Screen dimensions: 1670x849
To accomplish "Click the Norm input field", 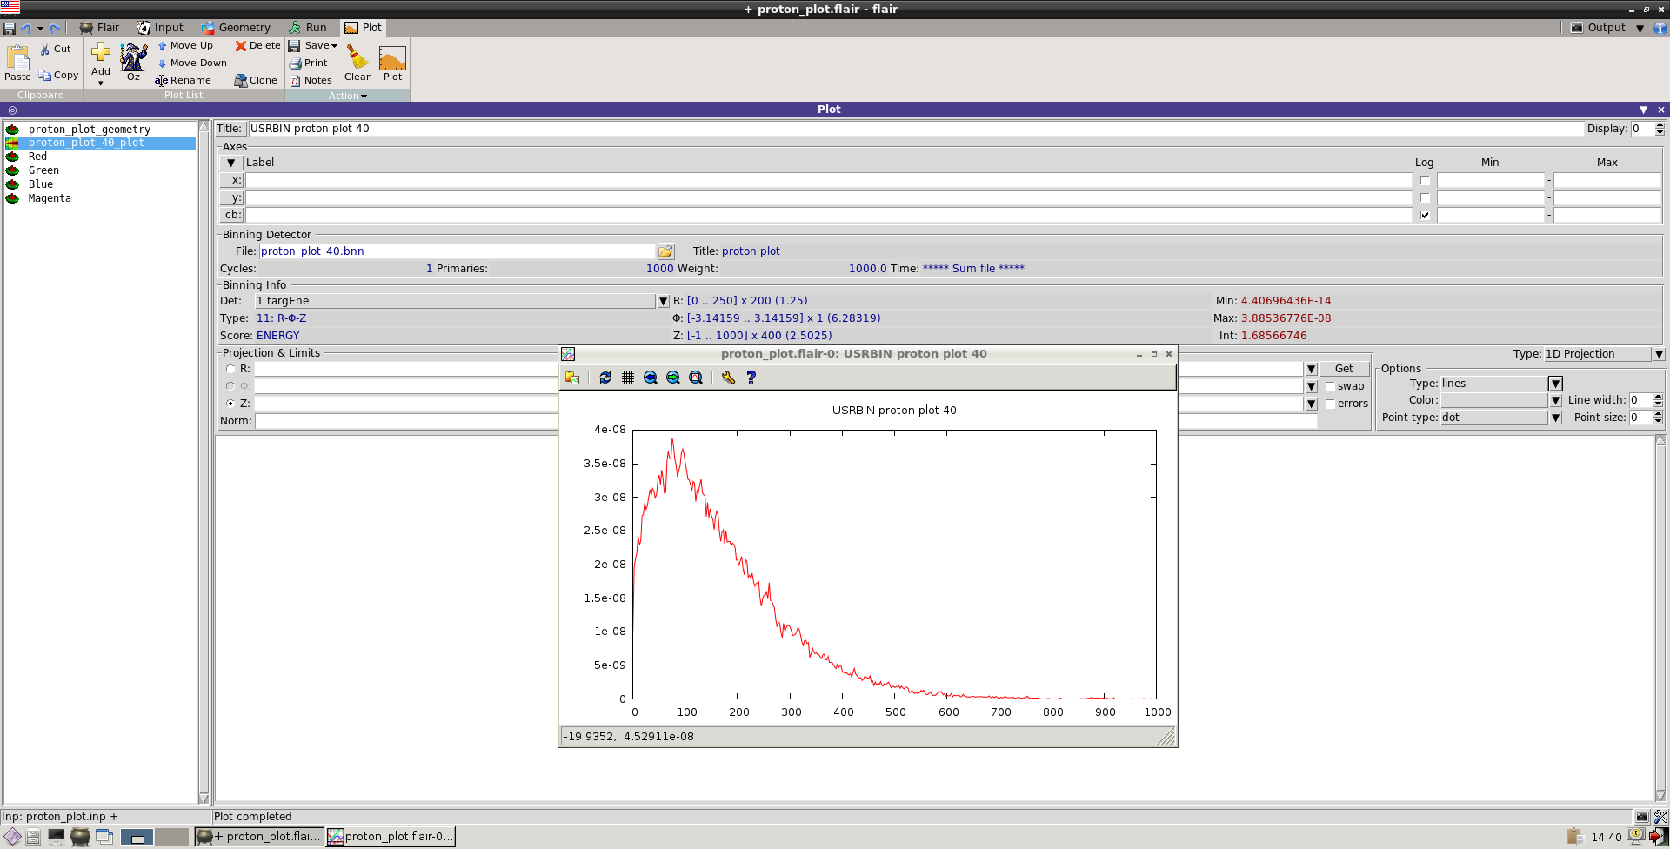I will pyautogui.click(x=785, y=421).
